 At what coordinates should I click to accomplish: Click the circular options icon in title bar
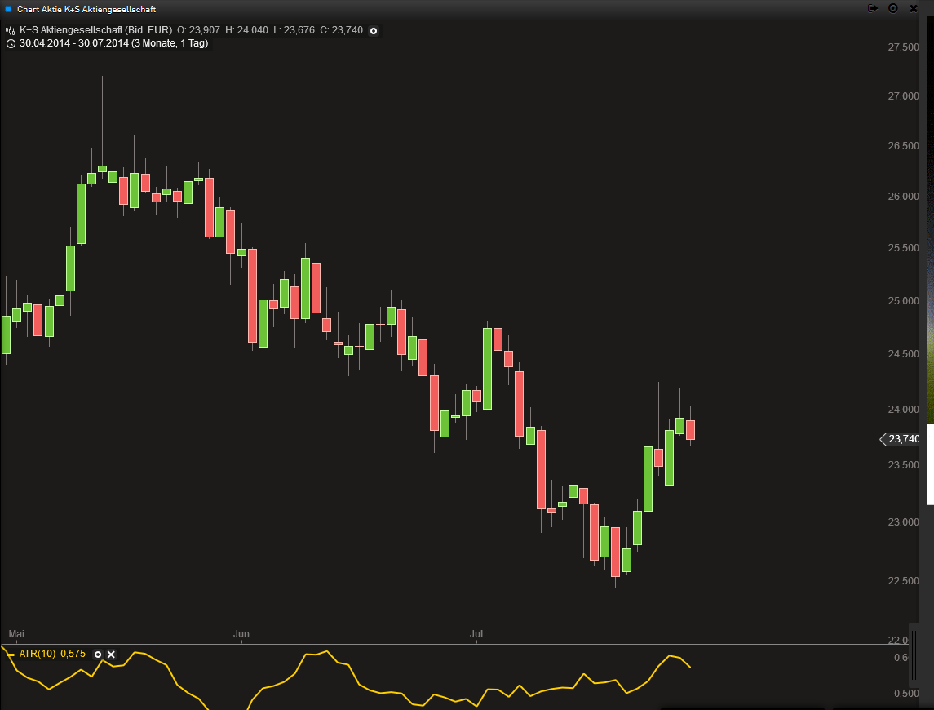(893, 8)
